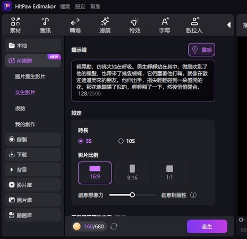Open the 濾鏡 filters tab

pyautogui.click(x=105, y=25)
